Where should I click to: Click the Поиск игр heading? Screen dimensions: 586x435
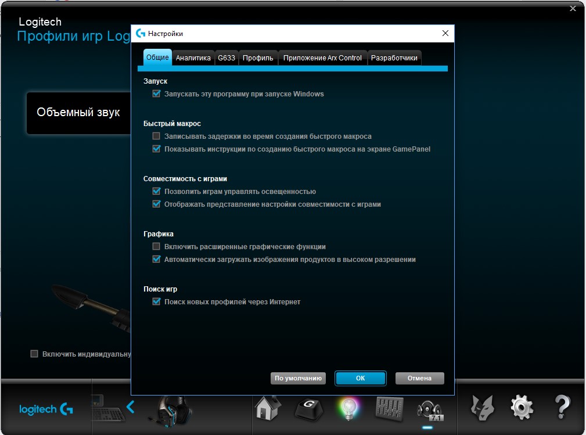tap(160, 289)
